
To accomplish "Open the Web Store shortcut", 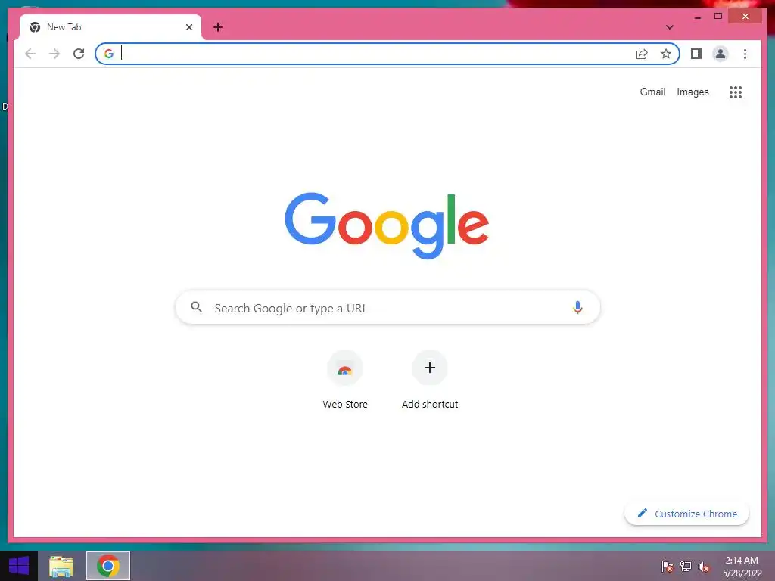I will (345, 380).
